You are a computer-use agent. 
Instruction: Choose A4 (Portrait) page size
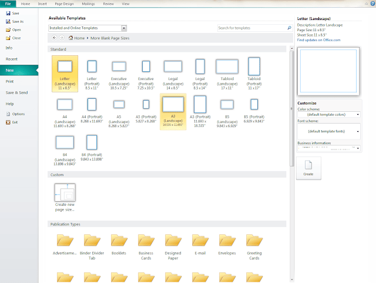pyautogui.click(x=92, y=111)
